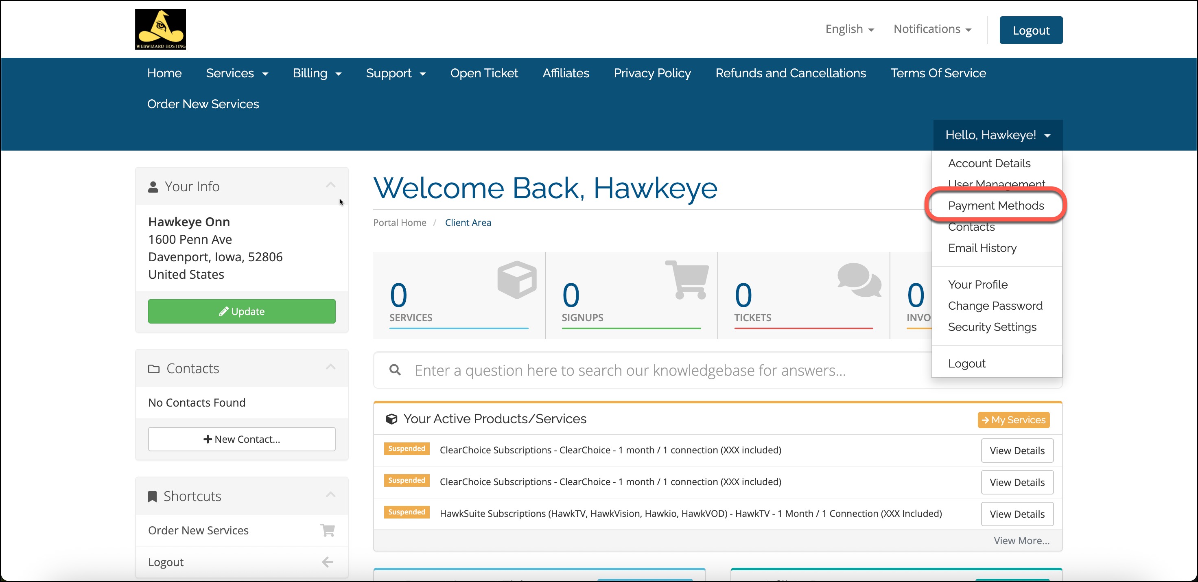Click the Services cube icon tile
Viewport: 1198px width, 582px height.
click(516, 279)
